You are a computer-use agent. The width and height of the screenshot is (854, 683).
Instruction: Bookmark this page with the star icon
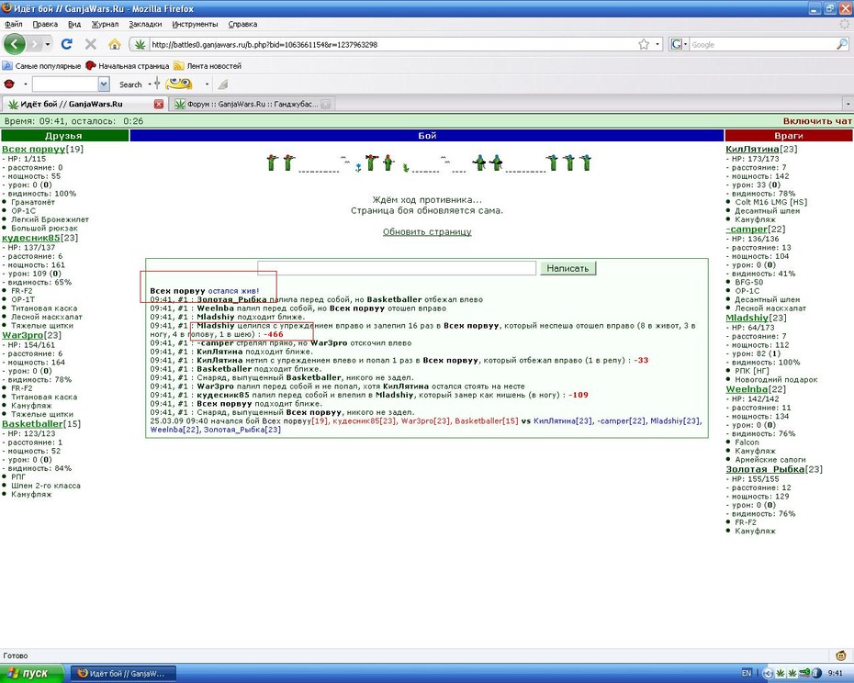pos(644,44)
